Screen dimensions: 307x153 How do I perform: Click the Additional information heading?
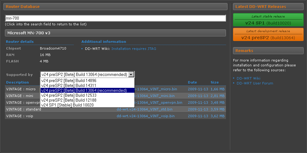(x=104, y=42)
